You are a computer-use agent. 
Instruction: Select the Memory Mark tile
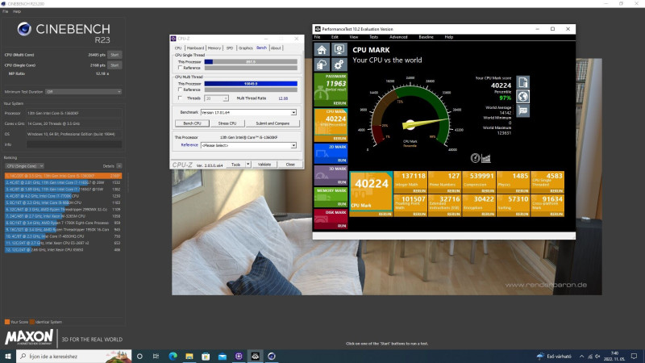tap(331, 197)
